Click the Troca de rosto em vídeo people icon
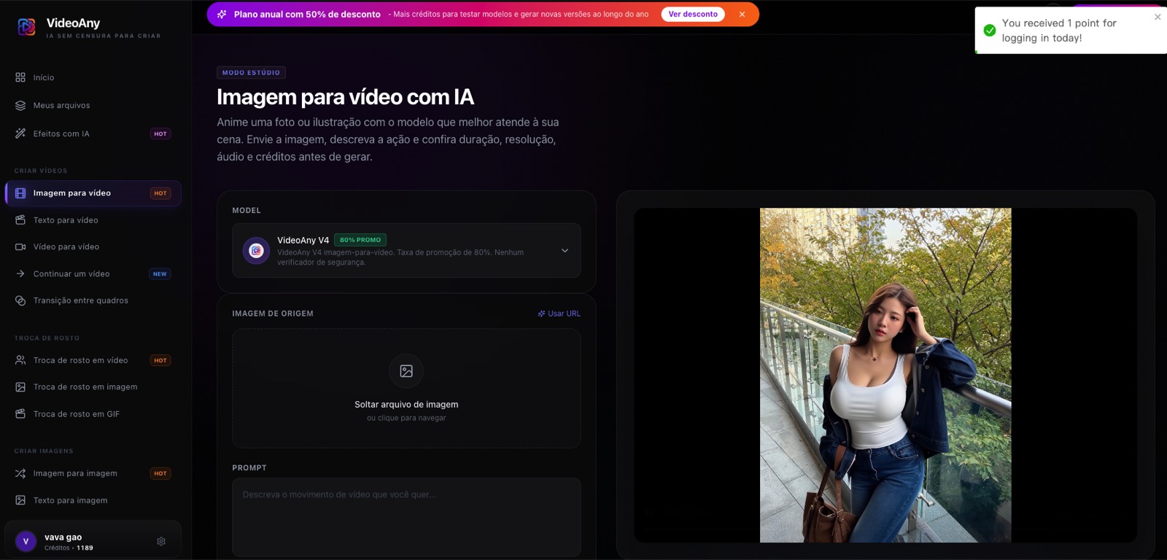The height and width of the screenshot is (560, 1167). click(20, 360)
